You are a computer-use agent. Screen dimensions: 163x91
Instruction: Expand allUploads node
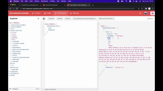pos(9,72)
